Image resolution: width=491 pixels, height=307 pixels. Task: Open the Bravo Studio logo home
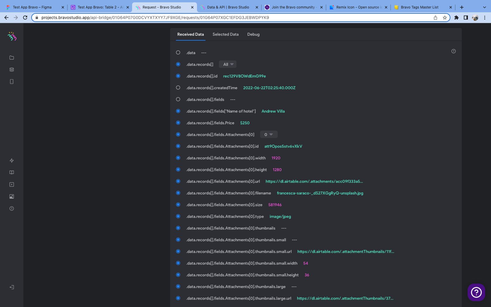[12, 36]
